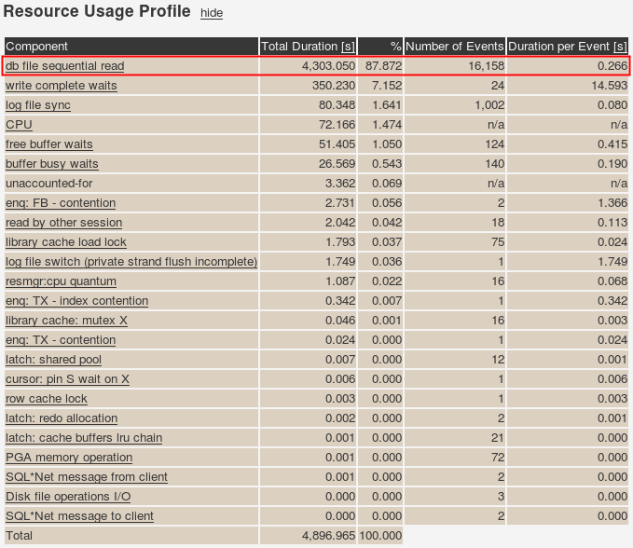Select total duration value 80.348
633x548 pixels.
337,105
